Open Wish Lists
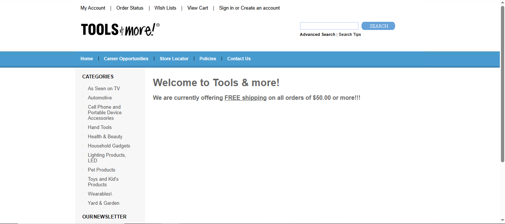The height and width of the screenshot is (224, 505). [x=165, y=8]
